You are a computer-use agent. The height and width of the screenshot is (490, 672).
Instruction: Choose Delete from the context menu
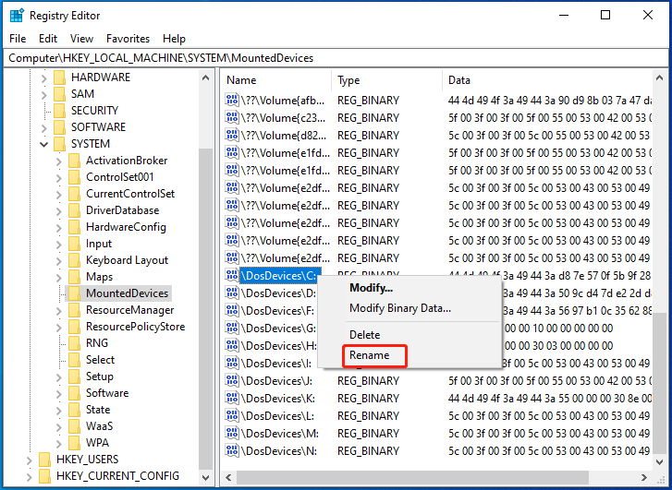pos(365,335)
